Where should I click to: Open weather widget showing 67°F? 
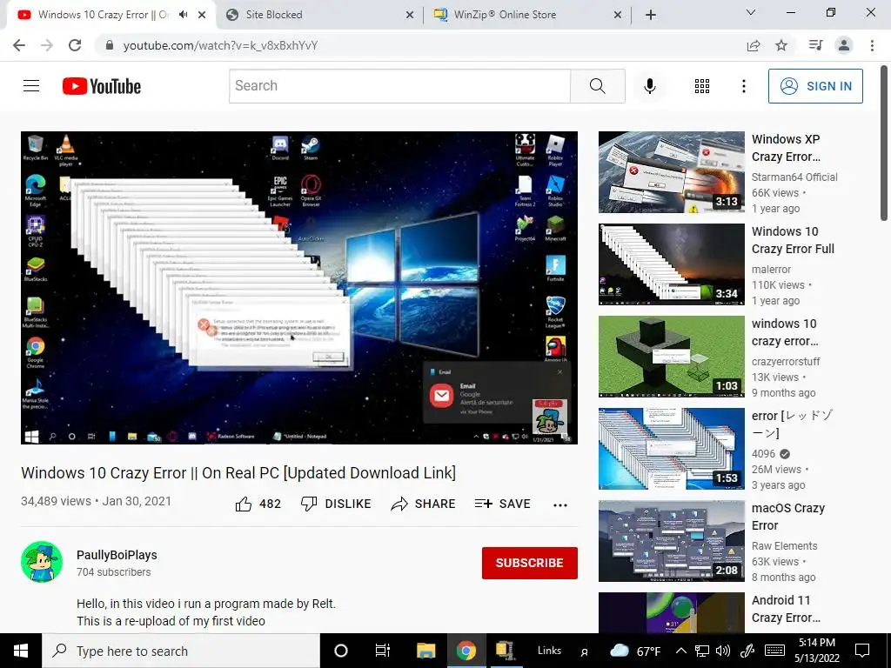635,651
